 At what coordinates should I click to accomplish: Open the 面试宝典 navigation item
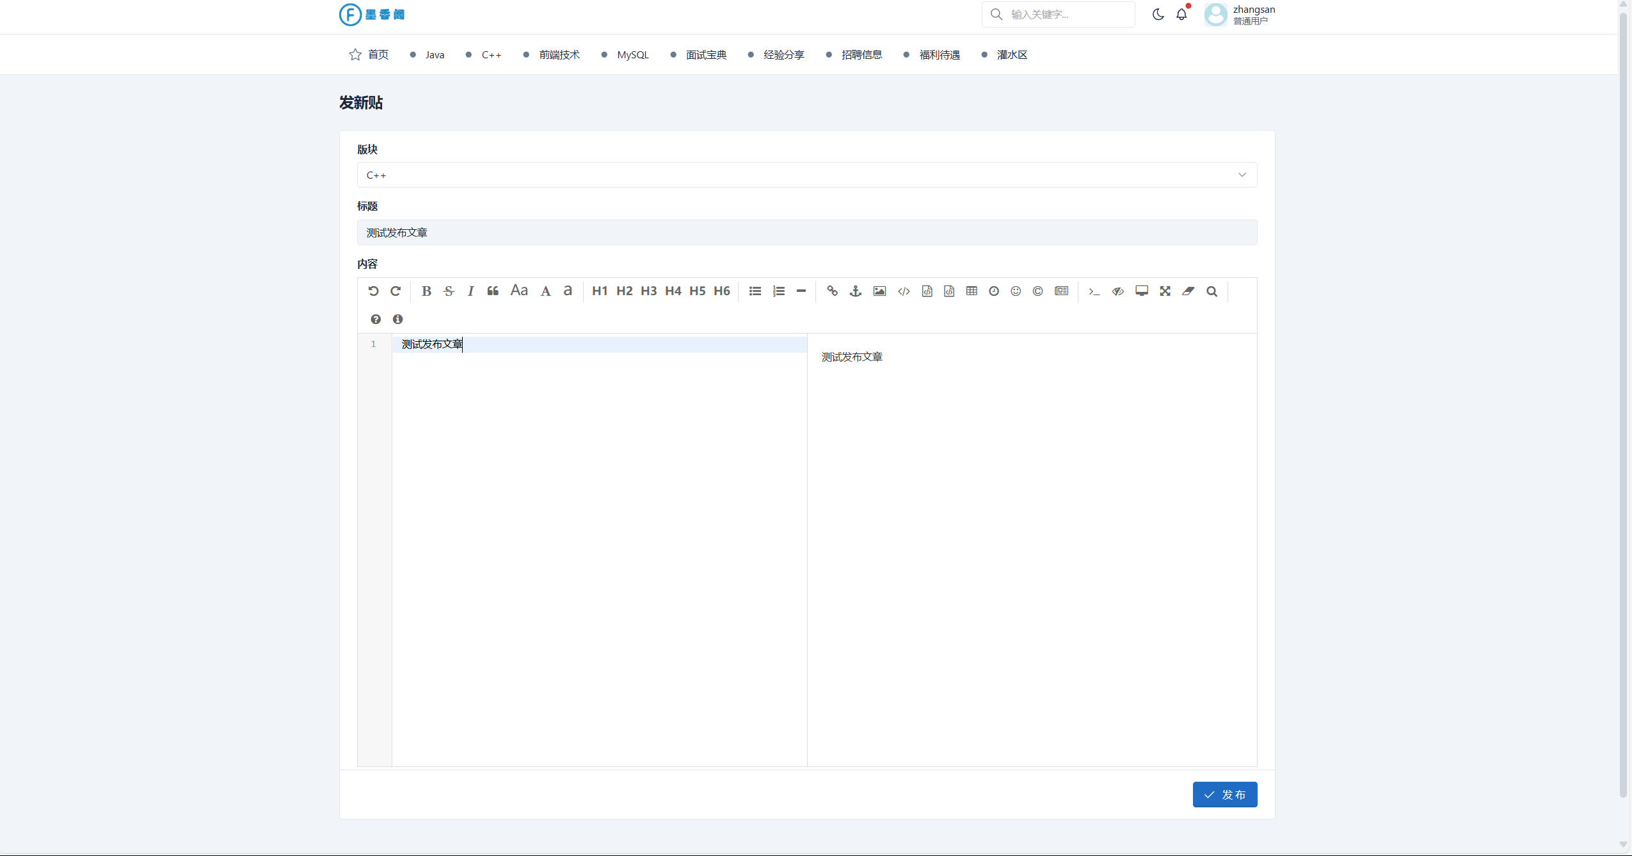point(706,55)
